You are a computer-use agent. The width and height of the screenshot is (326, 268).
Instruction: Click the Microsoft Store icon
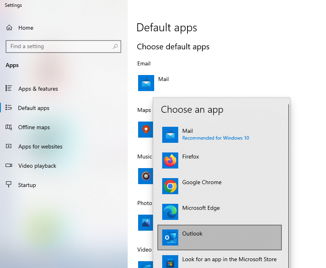pyautogui.click(x=170, y=262)
